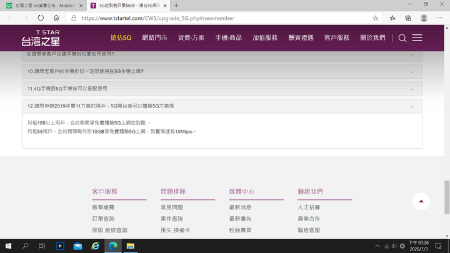Open the 酬賓禮遇 menu item
This screenshot has height=253, width=450.
pyautogui.click(x=301, y=37)
